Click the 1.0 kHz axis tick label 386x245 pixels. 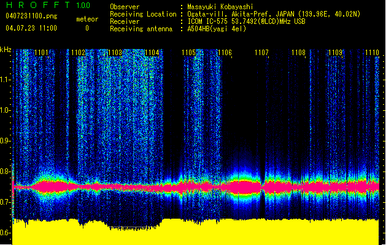coord(5,110)
